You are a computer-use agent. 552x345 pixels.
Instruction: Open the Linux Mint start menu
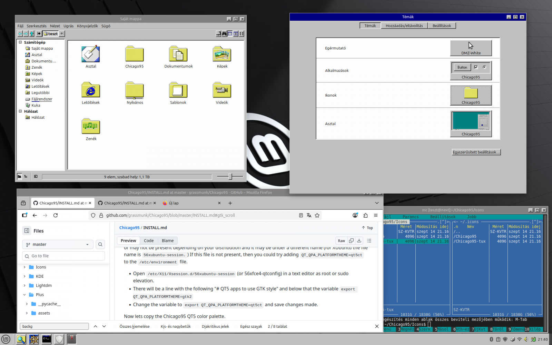point(6,339)
